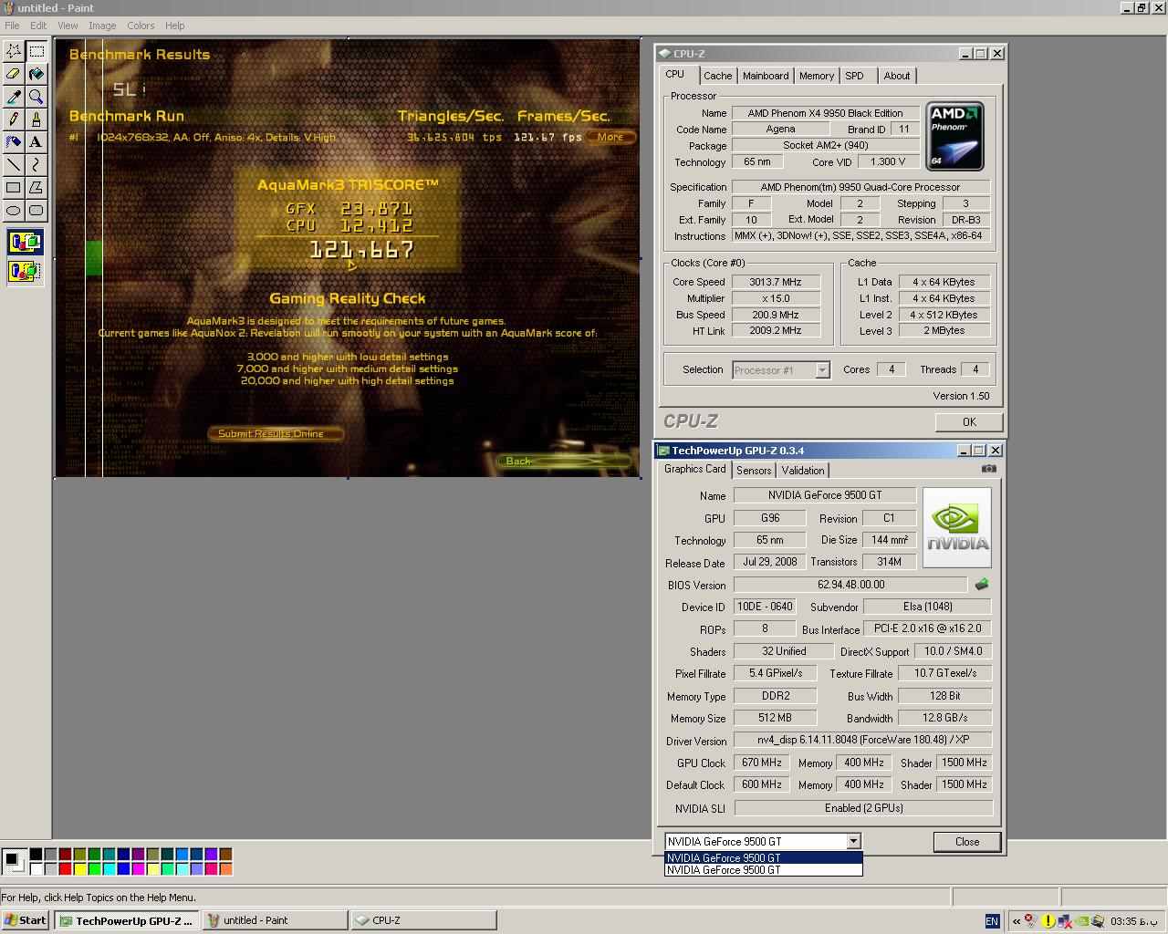Choose the Rounded Rectangle tool

[36, 211]
